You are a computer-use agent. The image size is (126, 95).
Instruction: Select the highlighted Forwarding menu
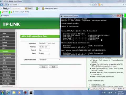[x=8, y=51]
